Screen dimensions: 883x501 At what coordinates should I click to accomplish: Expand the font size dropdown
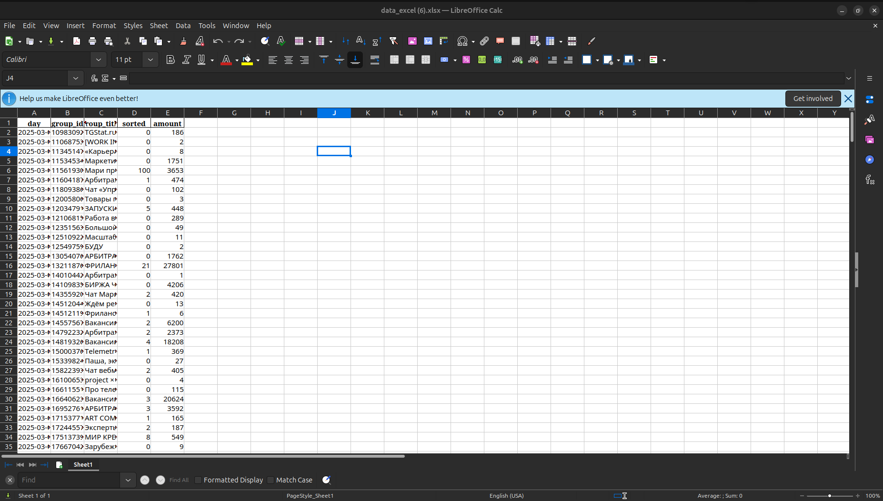151,60
